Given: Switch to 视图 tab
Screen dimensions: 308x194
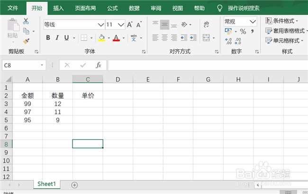Looking at the screenshot, I should pyautogui.click(x=178, y=8).
